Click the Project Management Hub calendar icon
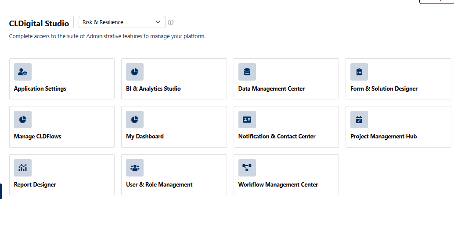The width and height of the screenshot is (454, 226). coord(359,120)
